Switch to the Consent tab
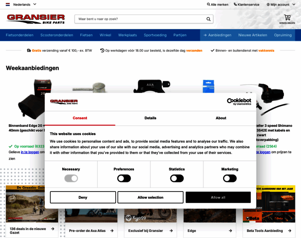The height and width of the screenshot is (238, 301). click(80, 118)
